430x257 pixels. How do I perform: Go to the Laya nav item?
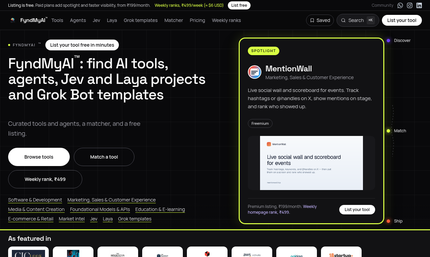[x=112, y=20]
